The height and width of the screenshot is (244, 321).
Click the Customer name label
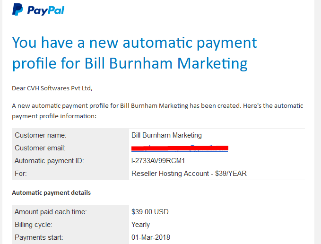[41, 135]
